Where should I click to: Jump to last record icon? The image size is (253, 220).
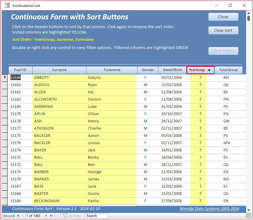coord(51,216)
